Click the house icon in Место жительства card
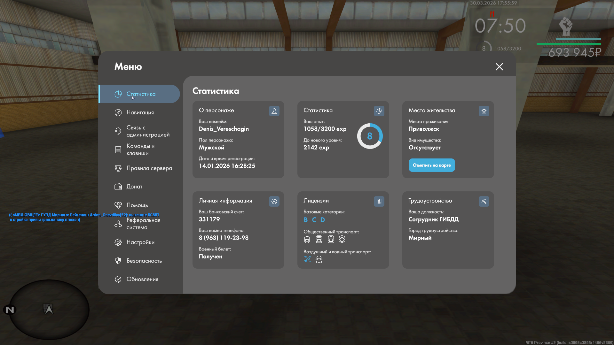The height and width of the screenshot is (345, 614). (x=484, y=111)
